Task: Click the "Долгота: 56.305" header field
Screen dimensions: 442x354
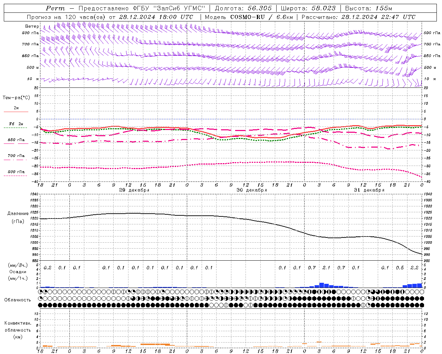Action: pos(243,8)
